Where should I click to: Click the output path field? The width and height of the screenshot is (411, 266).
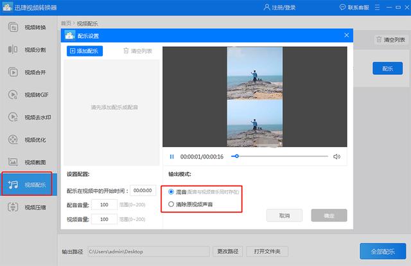point(148,251)
